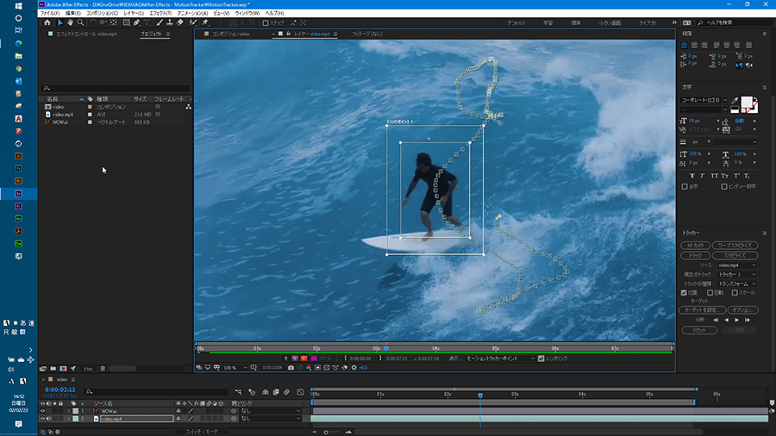This screenshot has height=436, width=776.
Task: Click the オプション (Options) button in Tracker
Action: (742, 309)
